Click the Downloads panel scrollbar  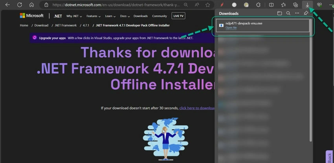311,81
